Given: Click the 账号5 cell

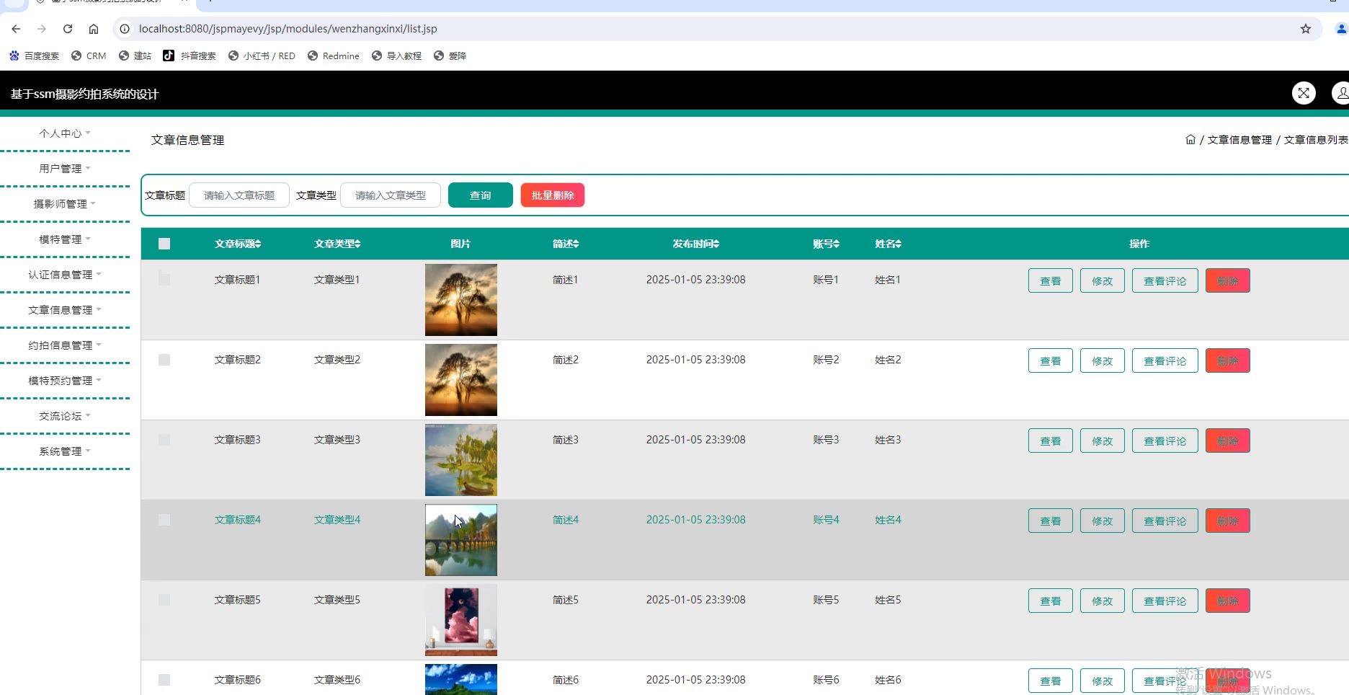Looking at the screenshot, I should [826, 600].
